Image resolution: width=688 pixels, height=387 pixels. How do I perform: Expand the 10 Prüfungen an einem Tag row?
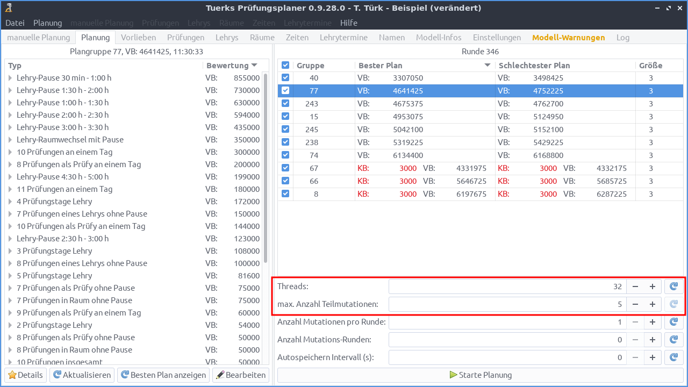(10, 152)
